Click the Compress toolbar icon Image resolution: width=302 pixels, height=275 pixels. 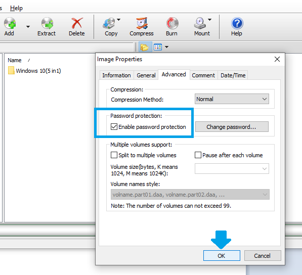click(x=142, y=23)
